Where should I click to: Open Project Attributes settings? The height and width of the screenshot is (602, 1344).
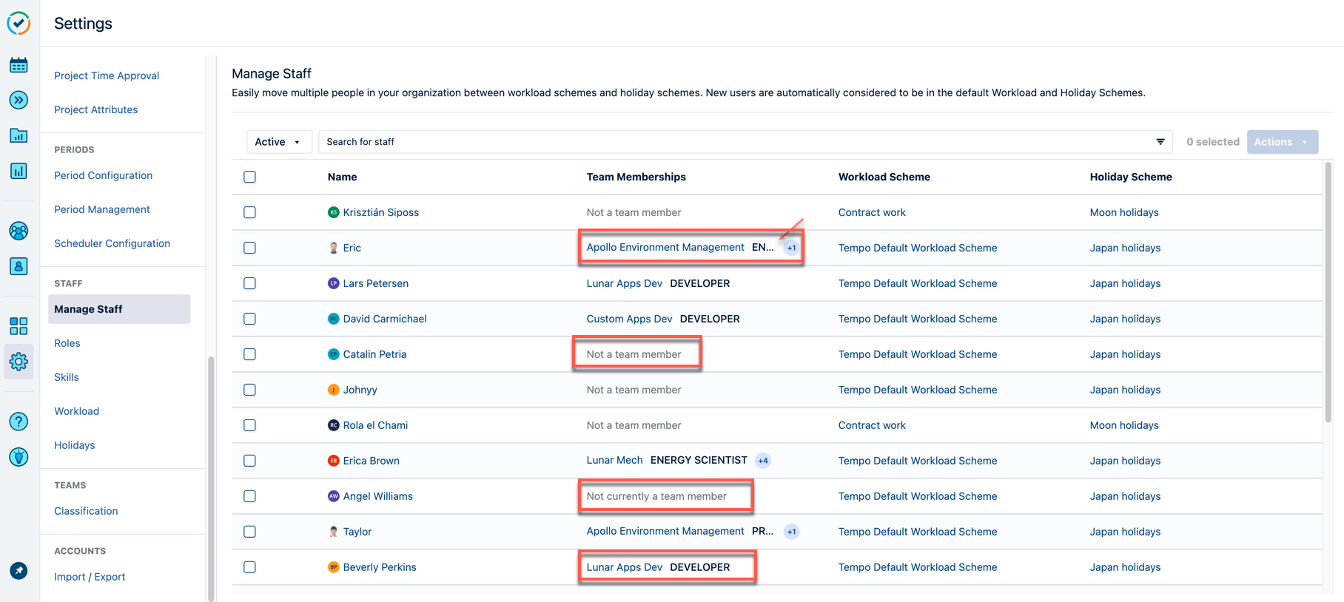pyautogui.click(x=95, y=109)
